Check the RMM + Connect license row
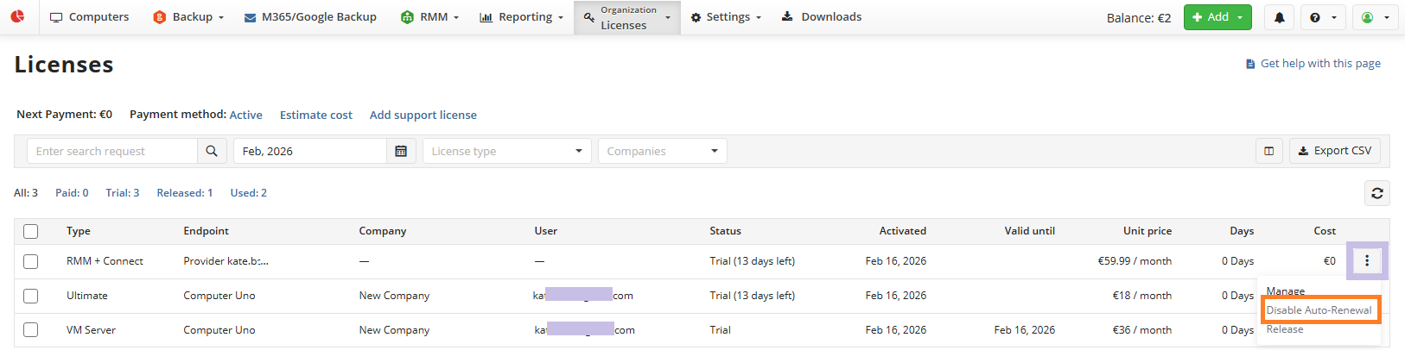The image size is (1405, 350). pyautogui.click(x=31, y=261)
